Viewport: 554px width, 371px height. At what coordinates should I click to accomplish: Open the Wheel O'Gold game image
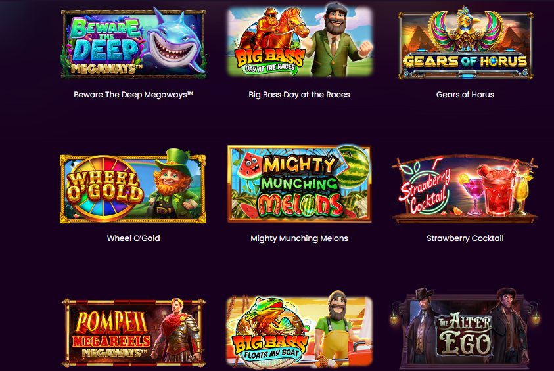133,186
